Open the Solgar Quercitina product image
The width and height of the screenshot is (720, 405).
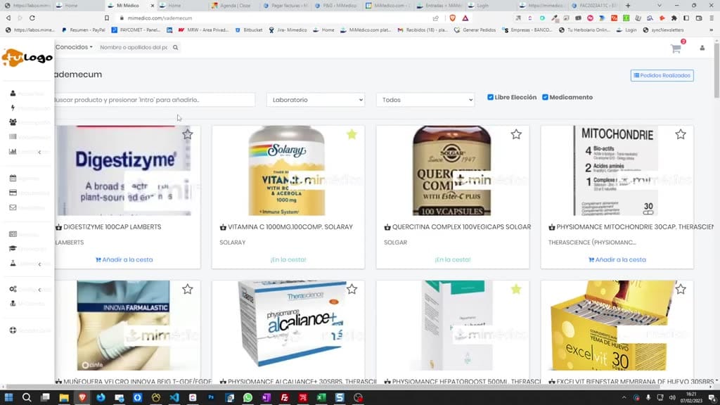(x=452, y=170)
